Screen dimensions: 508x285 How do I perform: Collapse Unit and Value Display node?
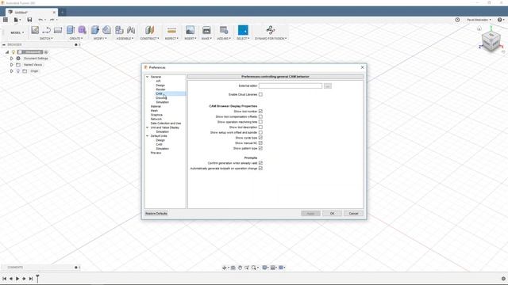148,127
